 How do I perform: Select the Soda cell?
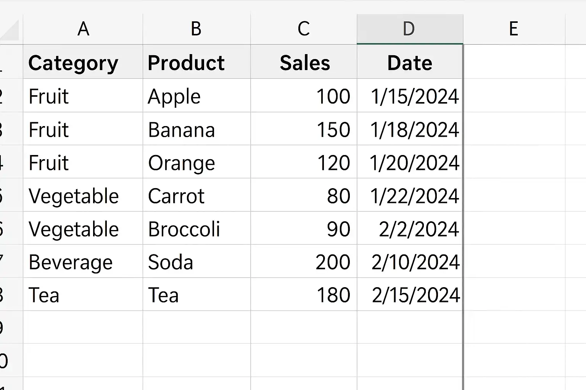pyautogui.click(x=196, y=261)
